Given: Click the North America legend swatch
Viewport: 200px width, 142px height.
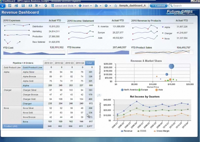Looking at the screenshot, I should [122, 90].
